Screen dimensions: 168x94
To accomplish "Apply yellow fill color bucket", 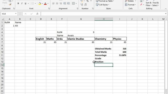I will [40, 3].
